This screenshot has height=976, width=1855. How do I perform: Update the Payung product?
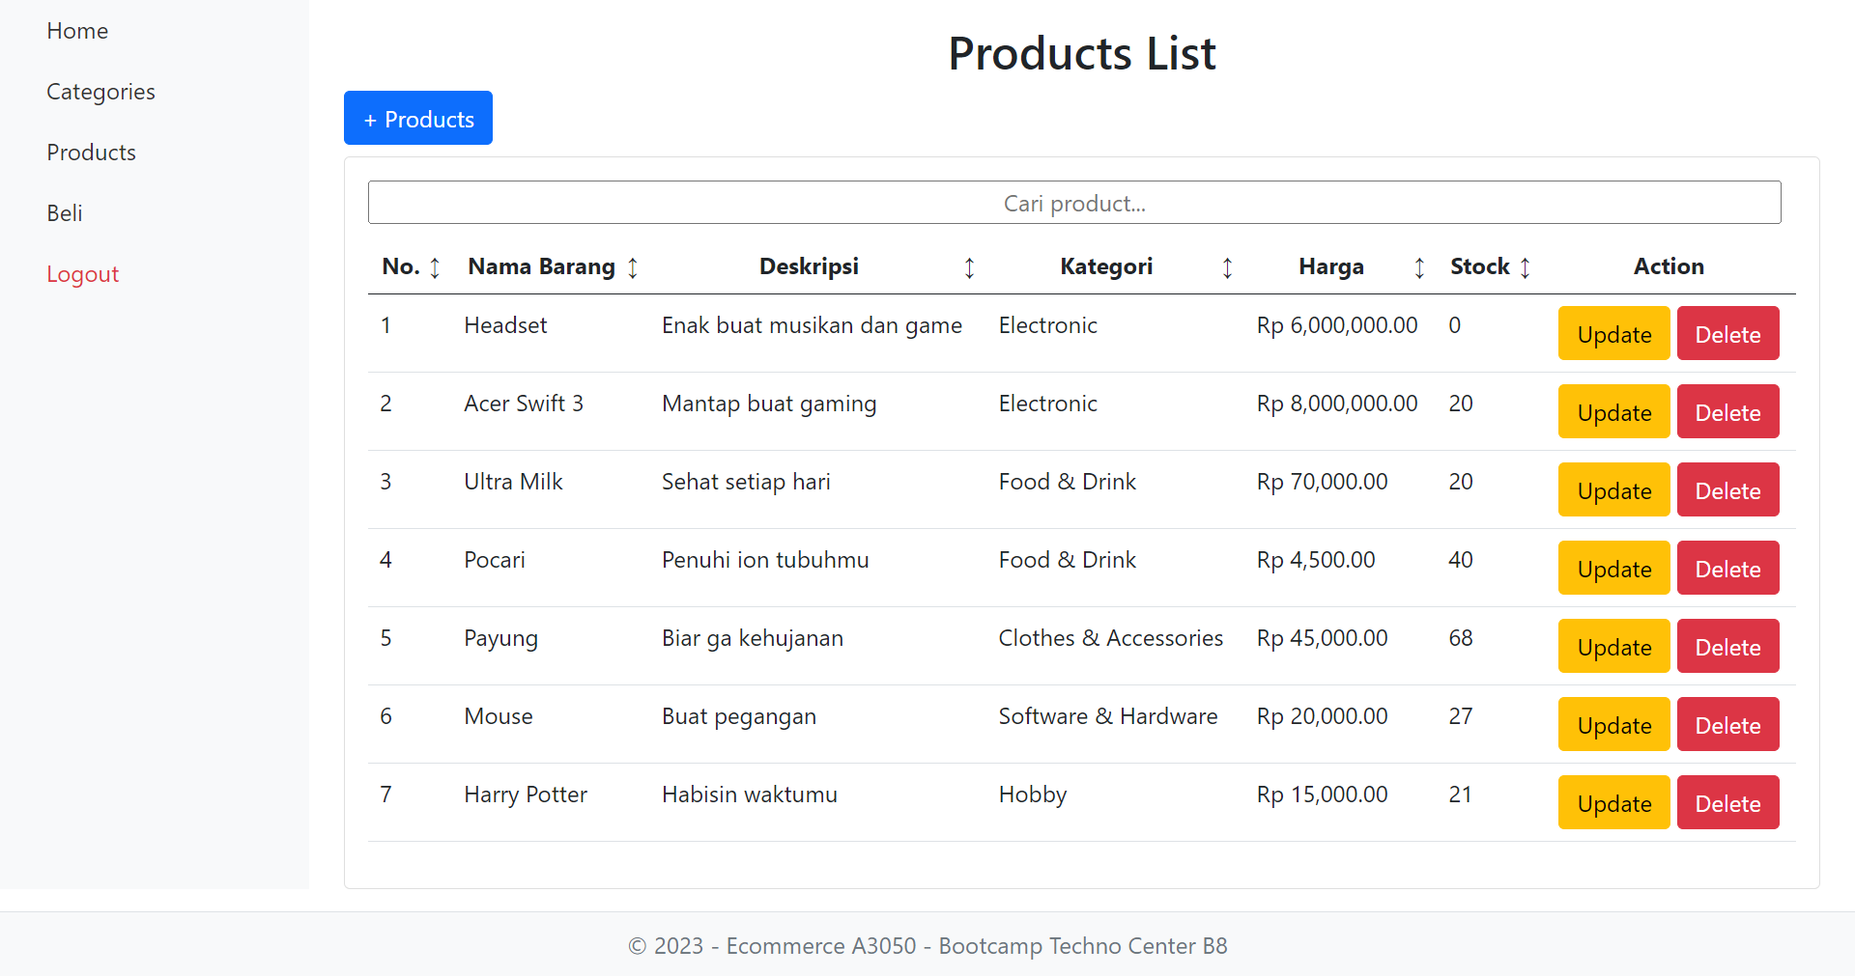pos(1613,647)
